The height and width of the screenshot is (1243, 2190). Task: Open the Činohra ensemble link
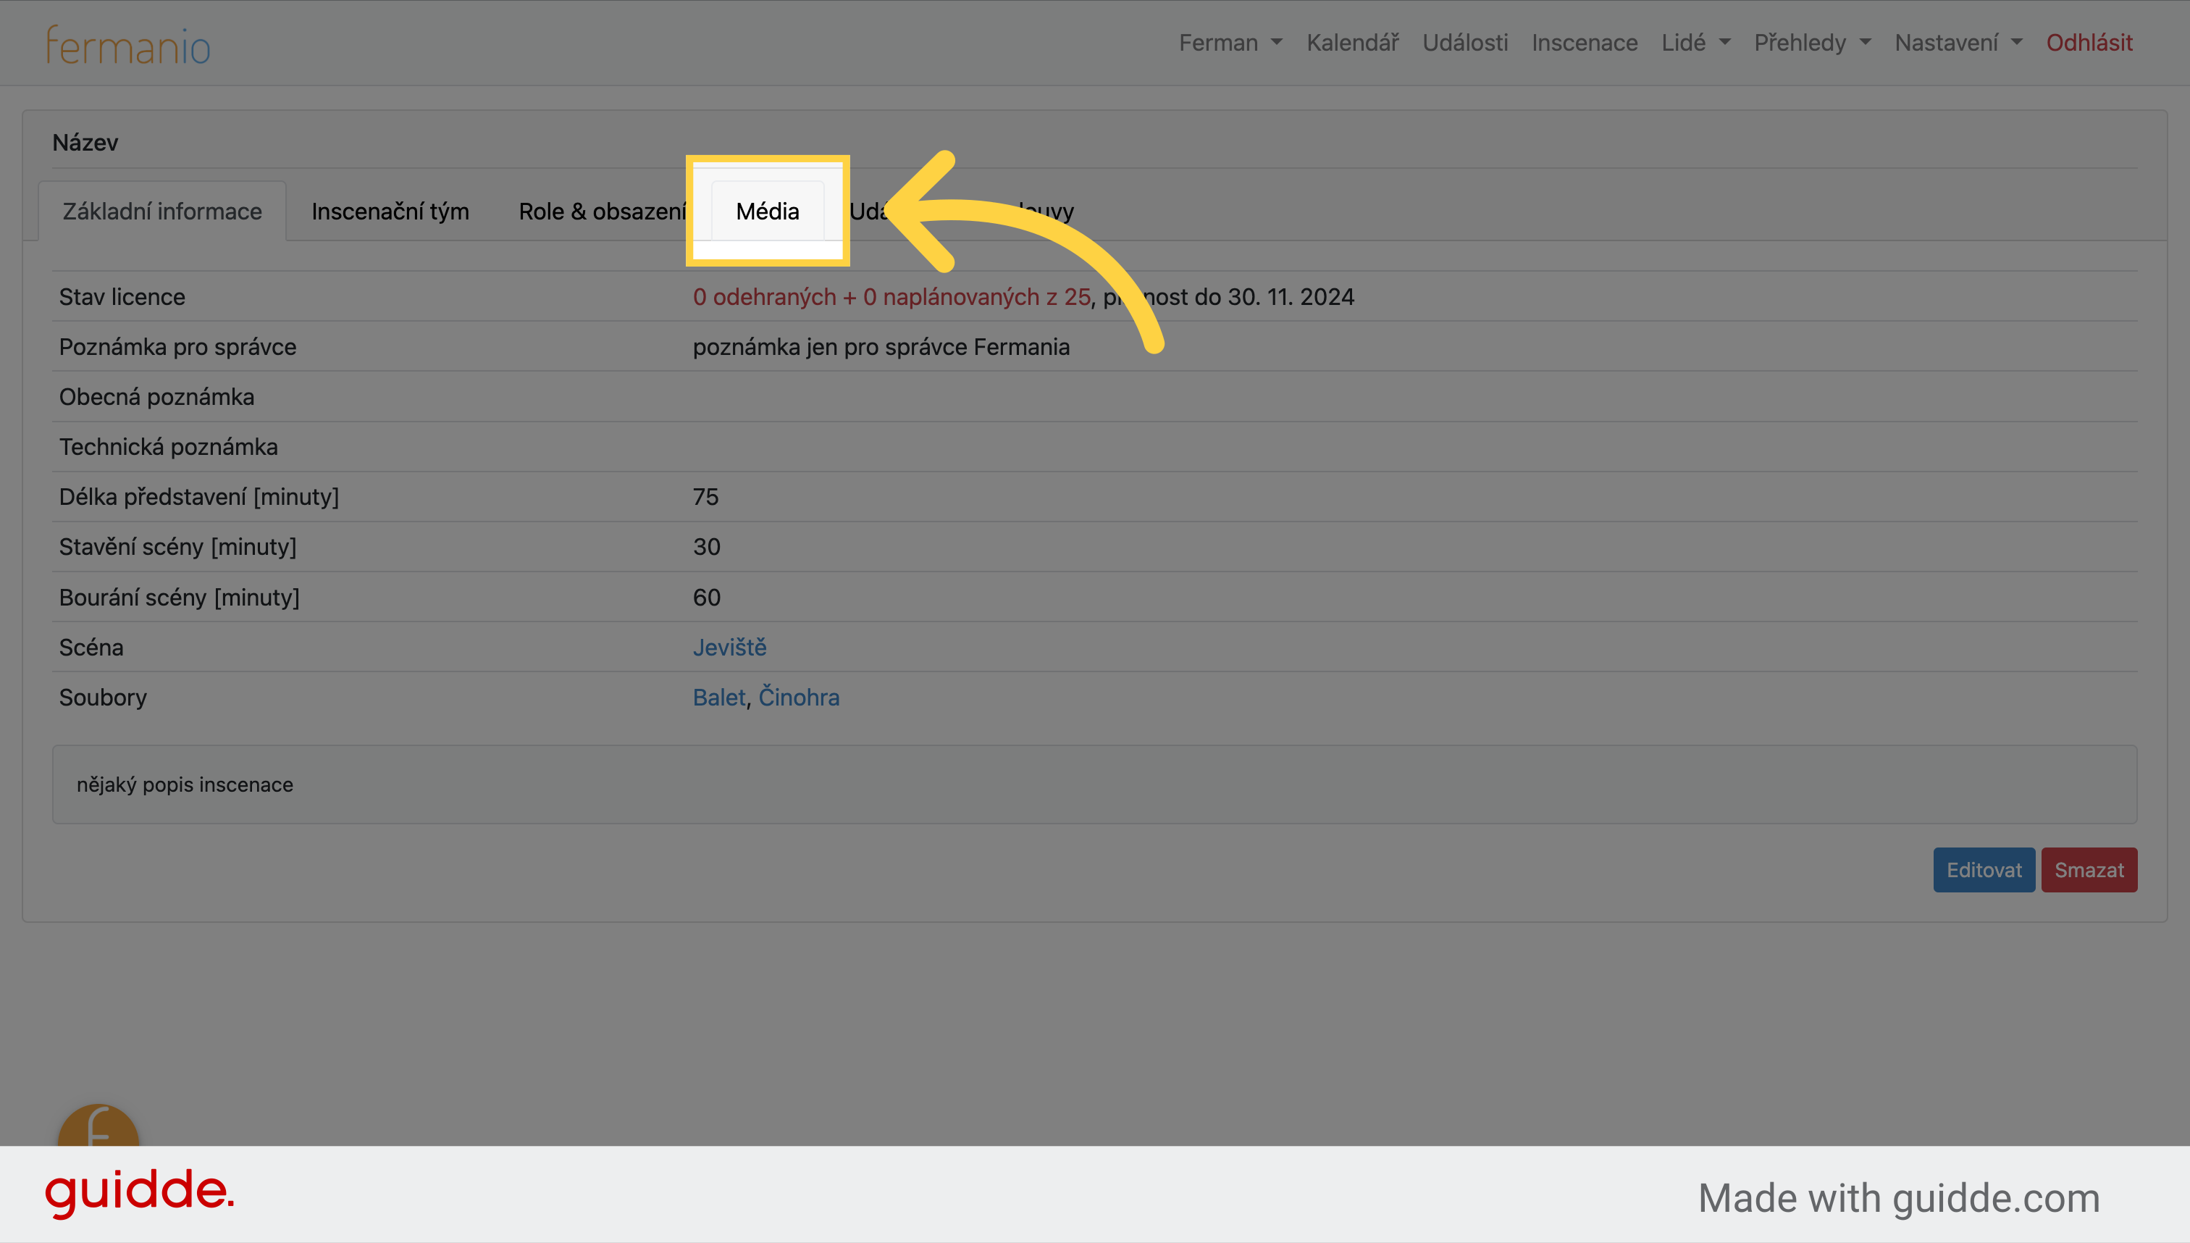(x=799, y=698)
